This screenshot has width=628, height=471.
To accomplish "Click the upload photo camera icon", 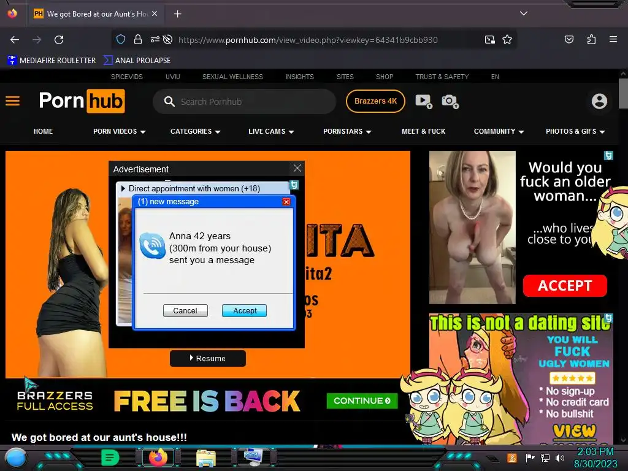I will 450,101.
